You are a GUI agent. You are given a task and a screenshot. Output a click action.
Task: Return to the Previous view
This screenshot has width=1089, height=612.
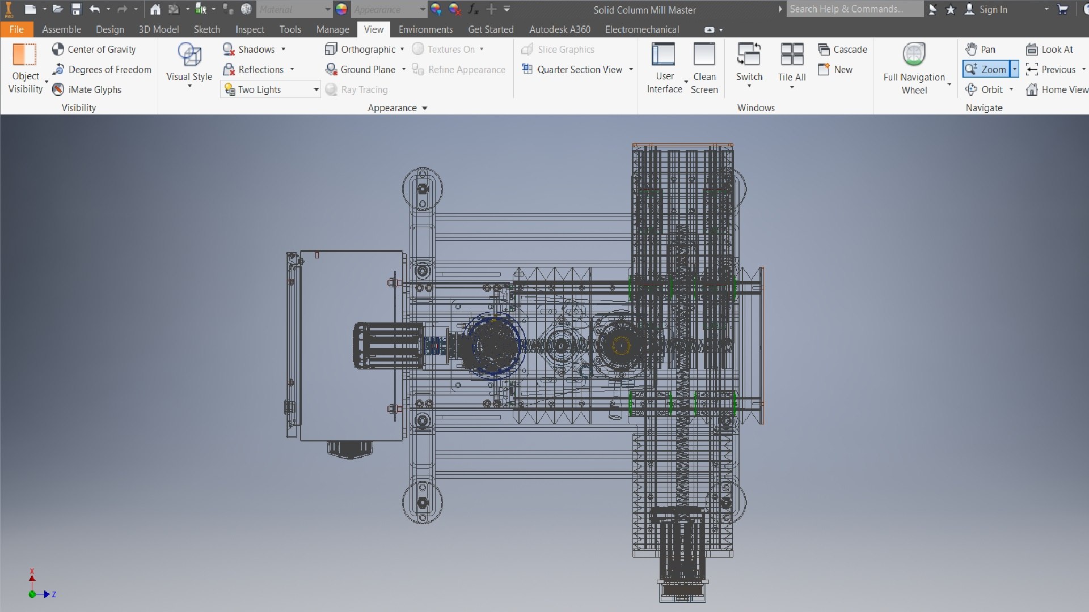coord(1051,70)
